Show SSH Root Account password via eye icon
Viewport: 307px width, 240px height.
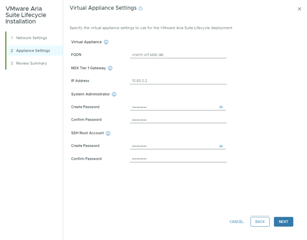221,146
